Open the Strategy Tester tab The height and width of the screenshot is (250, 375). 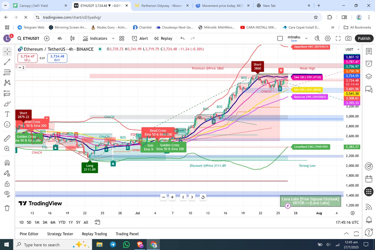click(x=60, y=234)
